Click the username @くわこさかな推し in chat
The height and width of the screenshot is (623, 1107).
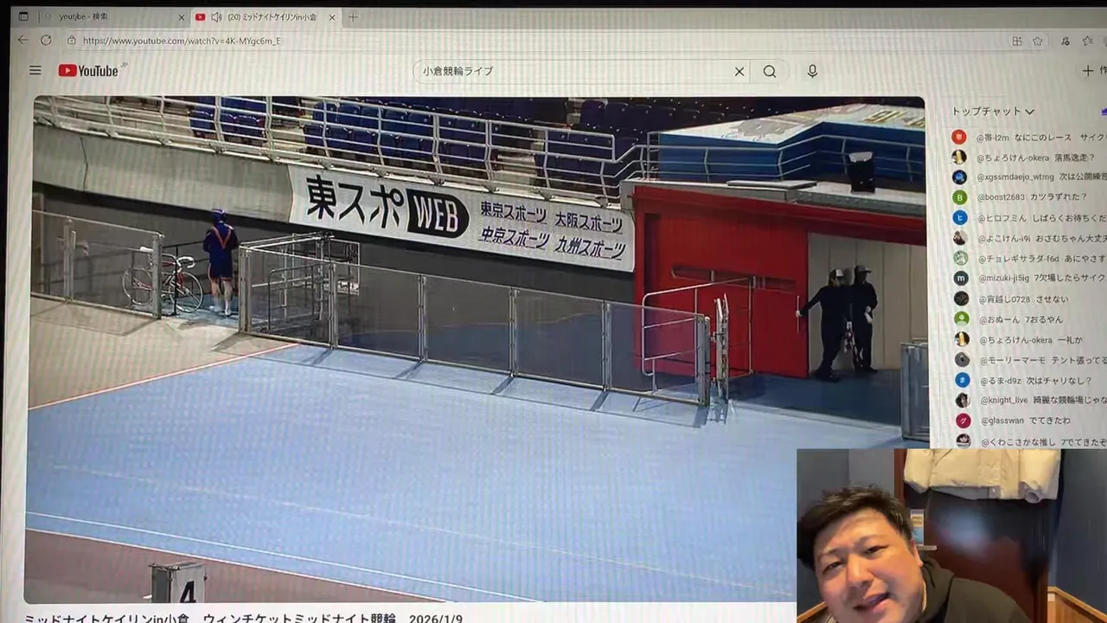[1019, 442]
